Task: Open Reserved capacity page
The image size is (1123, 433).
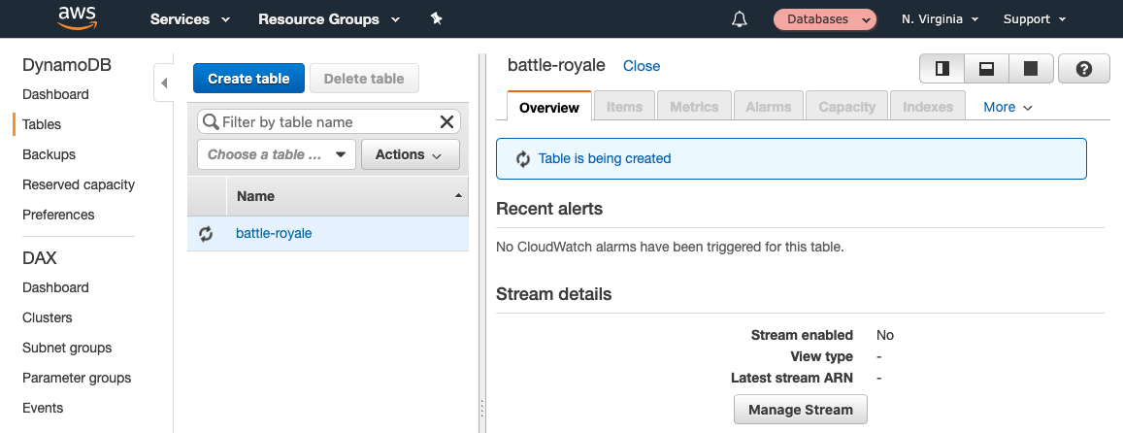Action: point(79,184)
